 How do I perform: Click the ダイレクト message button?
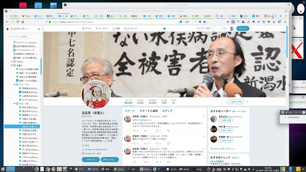point(109,160)
